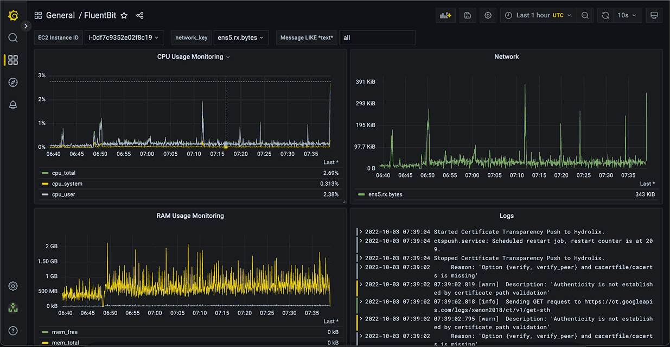Viewport: 670px width, 347px height.
Task: Open the Search sidebar icon
Action: point(12,38)
